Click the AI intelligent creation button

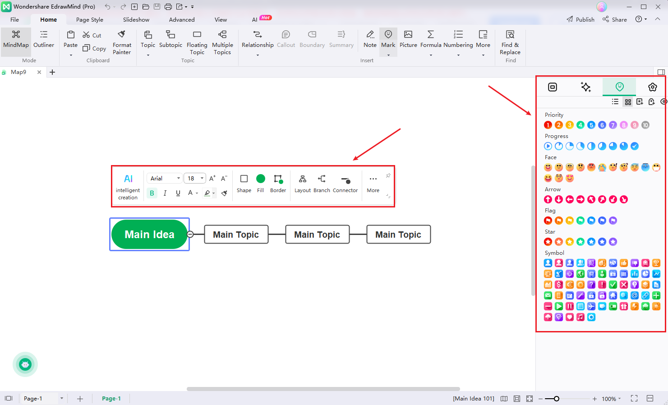pyautogui.click(x=128, y=187)
